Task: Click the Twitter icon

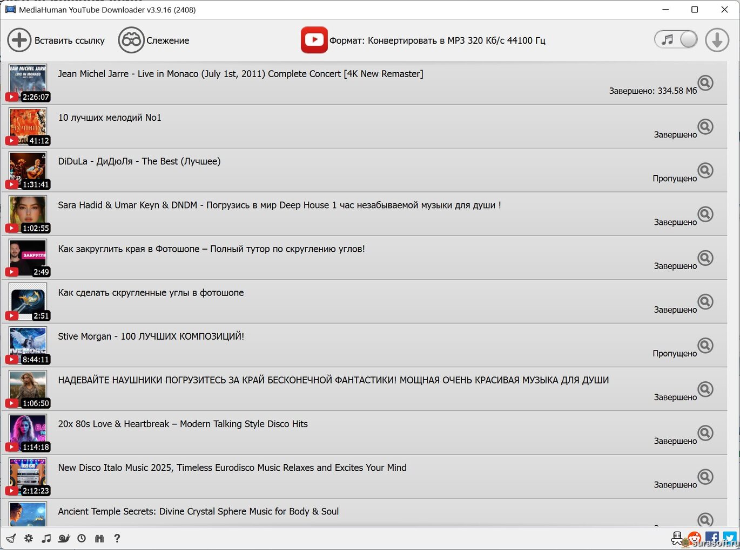Action: tap(730, 538)
